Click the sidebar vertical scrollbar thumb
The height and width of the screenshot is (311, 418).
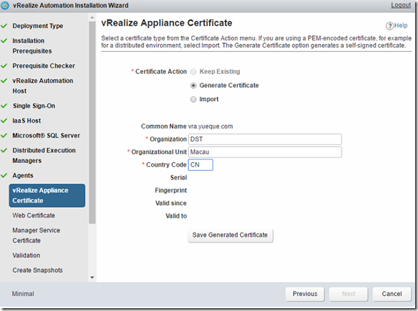[x=92, y=122]
